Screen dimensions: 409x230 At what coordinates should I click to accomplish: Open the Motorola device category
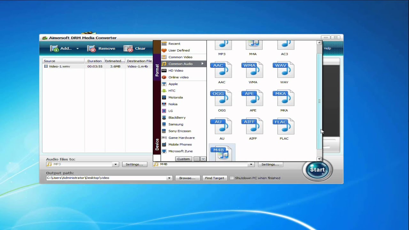pyautogui.click(x=184, y=97)
